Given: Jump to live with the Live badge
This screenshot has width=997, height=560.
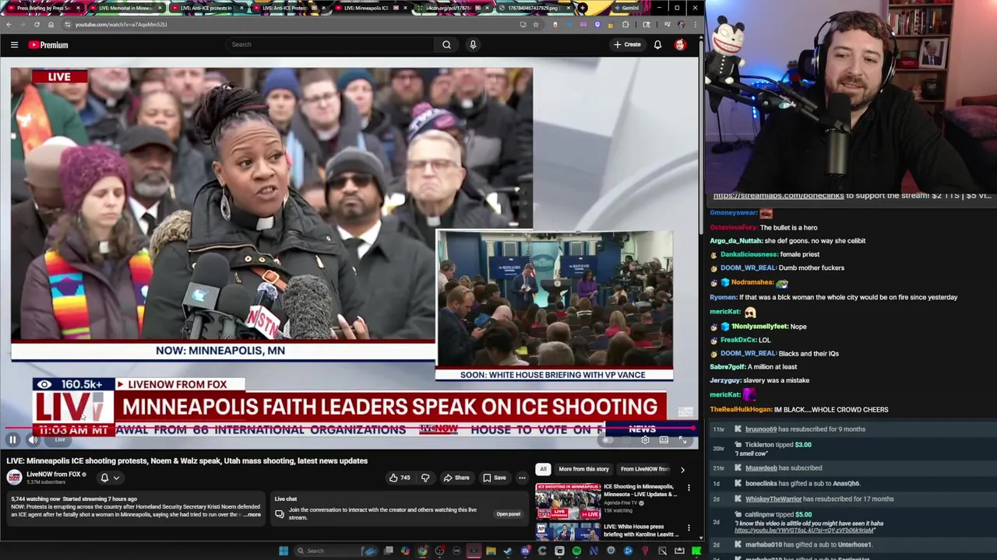Looking at the screenshot, I should click(x=60, y=440).
